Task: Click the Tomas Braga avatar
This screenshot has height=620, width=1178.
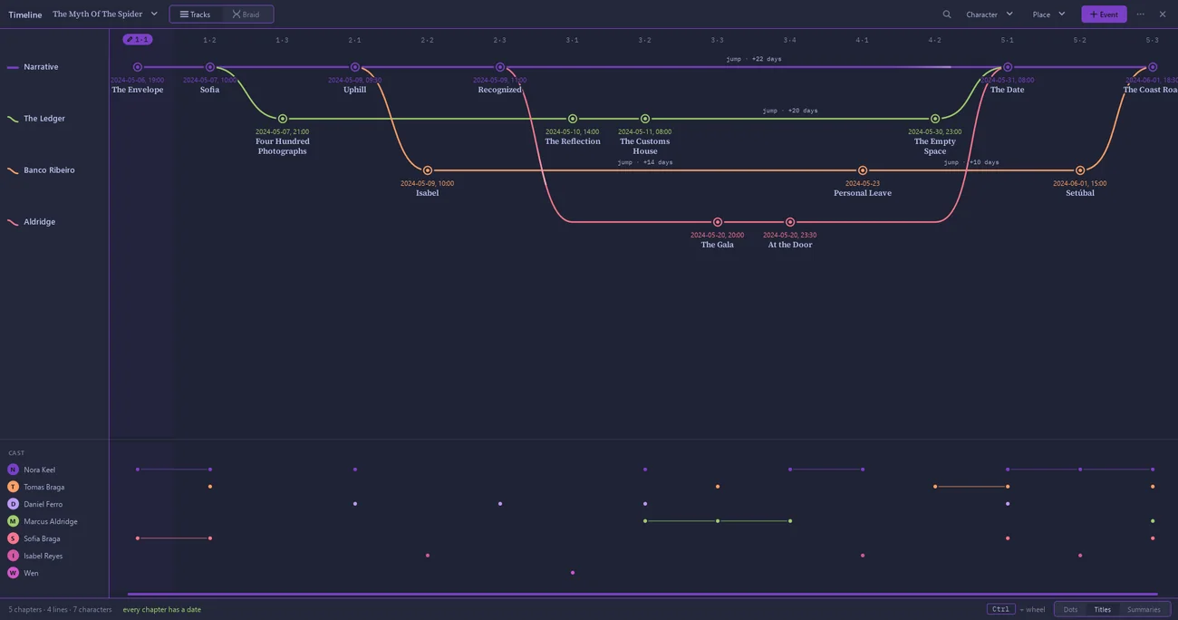Action: 13,487
